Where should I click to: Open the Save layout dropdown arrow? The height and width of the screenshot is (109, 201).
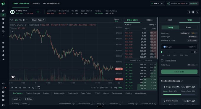122,20
